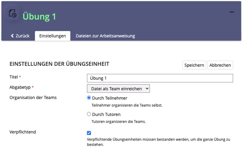Image resolution: width=242 pixels, height=163 pixels.
Task: Expand the Abgabetyp dropdown
Action: pyautogui.click(x=118, y=89)
